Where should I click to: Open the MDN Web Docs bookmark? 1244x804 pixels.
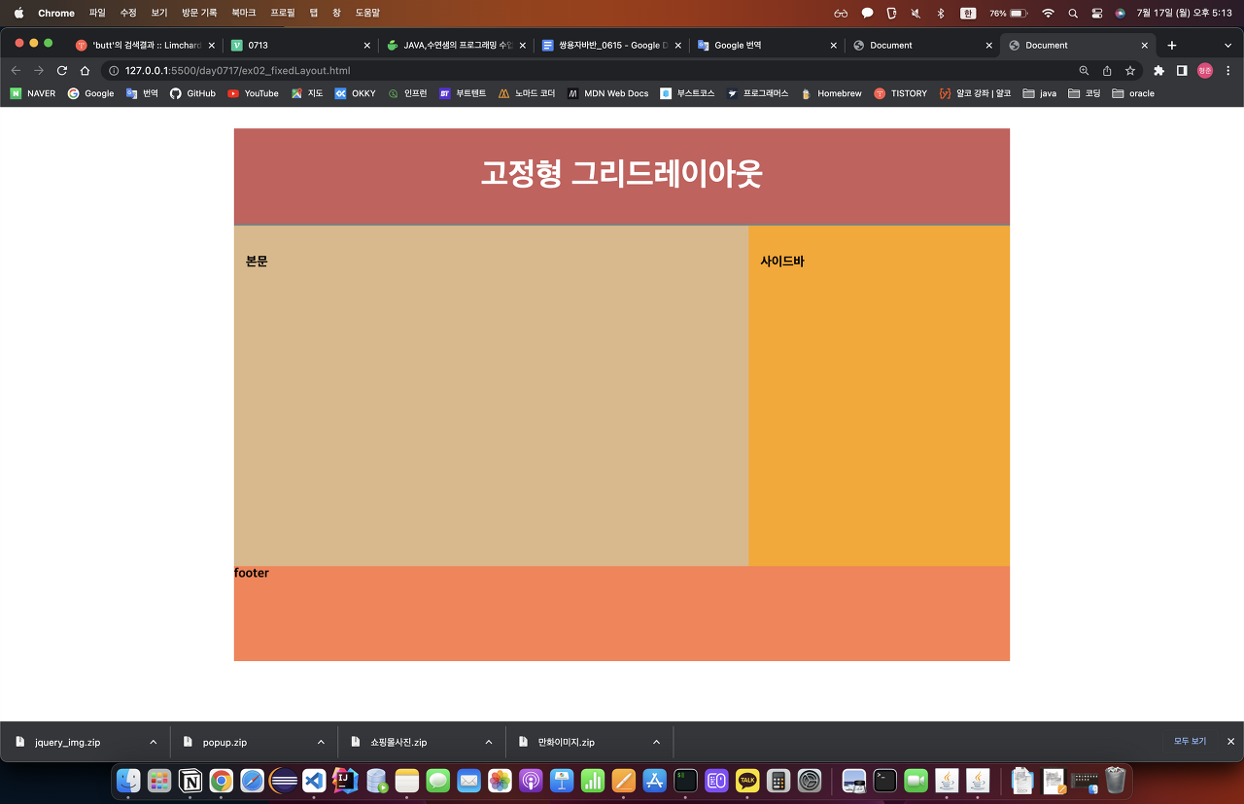pyautogui.click(x=608, y=93)
